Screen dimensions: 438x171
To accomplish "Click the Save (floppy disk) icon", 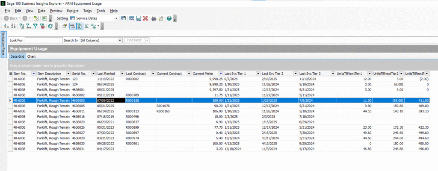I will click(138, 18).
